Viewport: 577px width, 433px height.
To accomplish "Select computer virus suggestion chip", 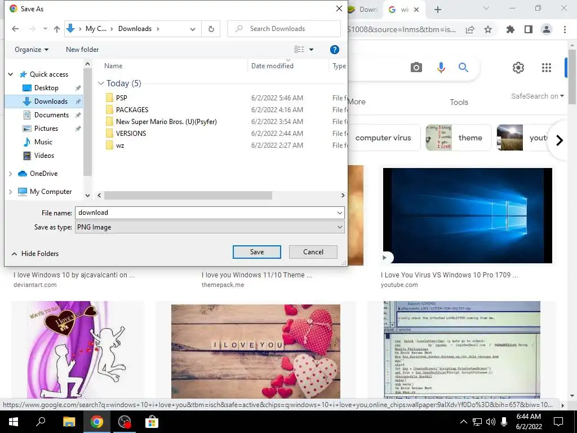I will point(383,138).
